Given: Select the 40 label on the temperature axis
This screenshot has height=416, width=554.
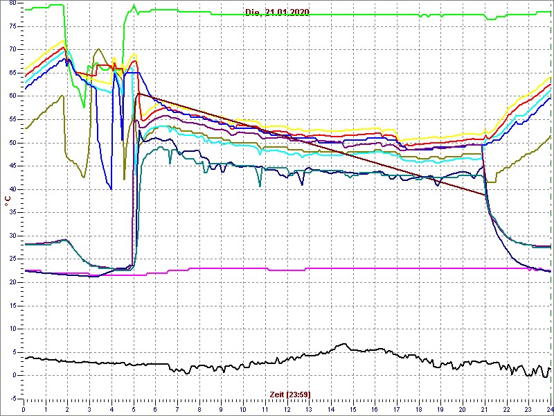Looking at the screenshot, I should pos(14,189).
